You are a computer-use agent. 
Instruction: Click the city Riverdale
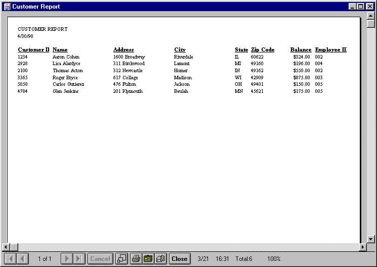(184, 57)
